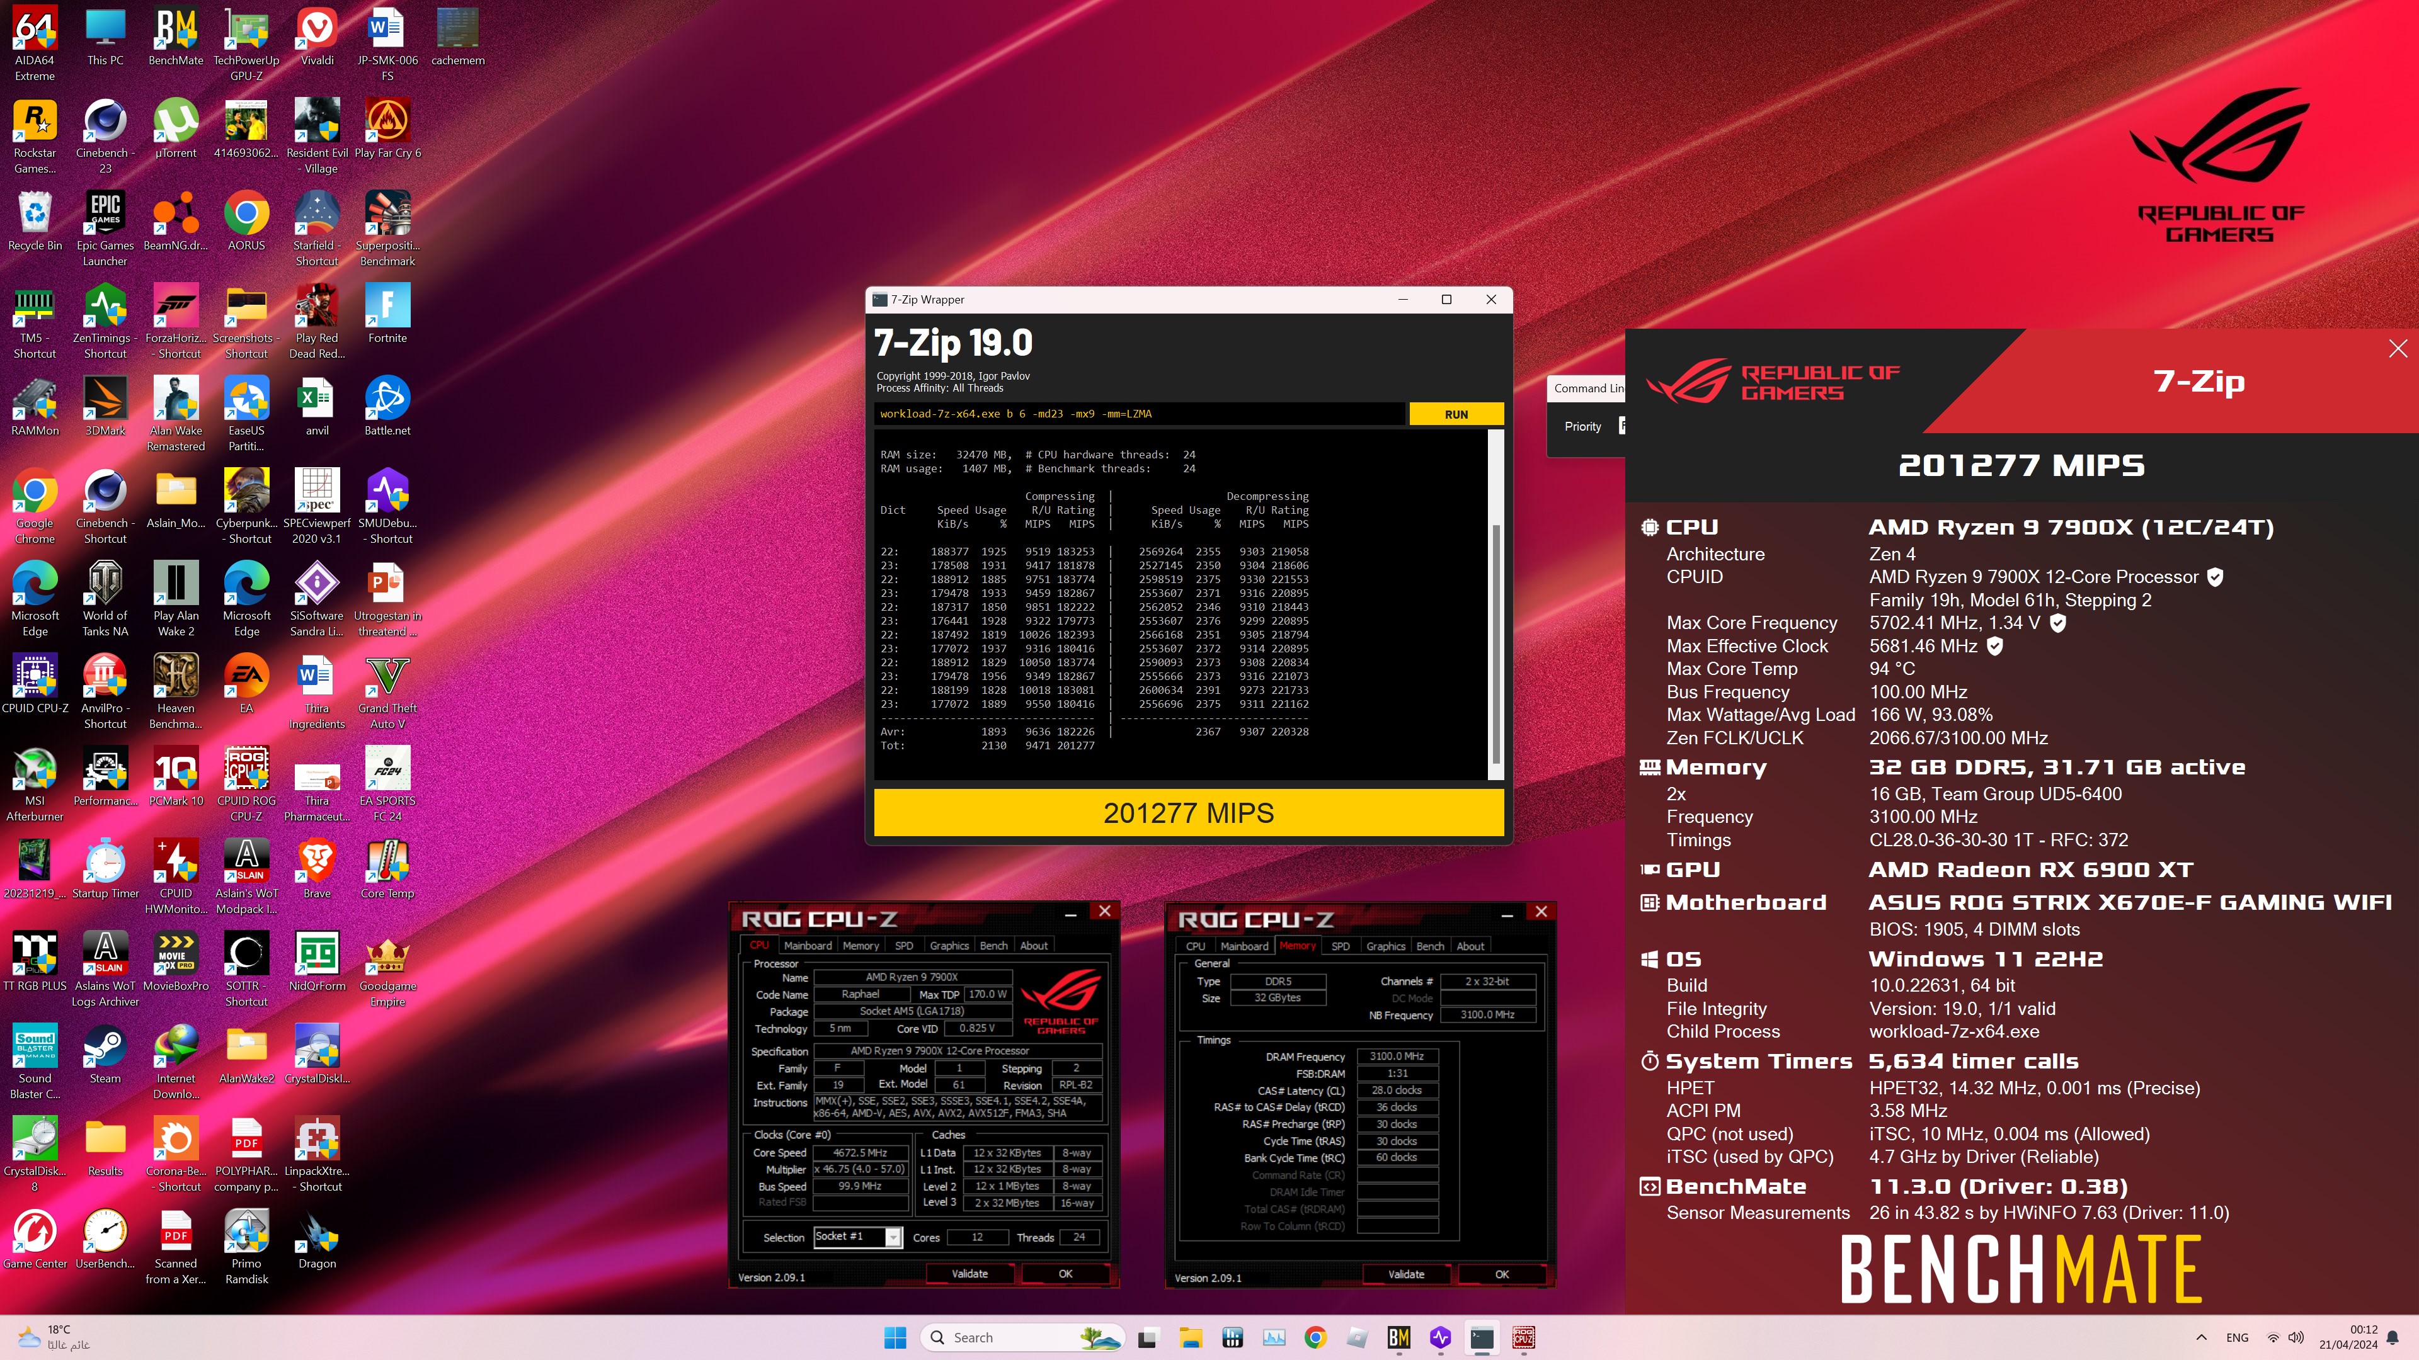Image resolution: width=2419 pixels, height=1360 pixels.
Task: Switch to Memory tab in left CPU-Z
Action: (860, 945)
